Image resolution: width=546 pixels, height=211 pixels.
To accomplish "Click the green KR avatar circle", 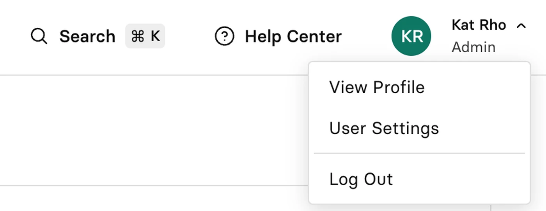I will point(411,36).
